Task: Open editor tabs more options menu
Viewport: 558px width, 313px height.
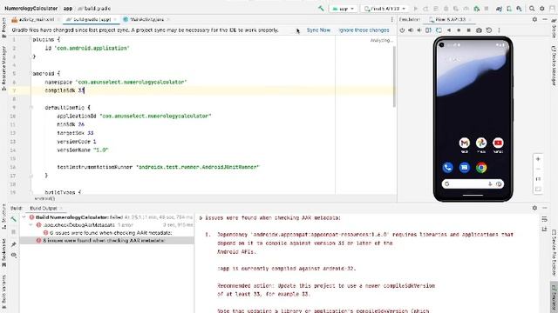Action: pos(391,19)
